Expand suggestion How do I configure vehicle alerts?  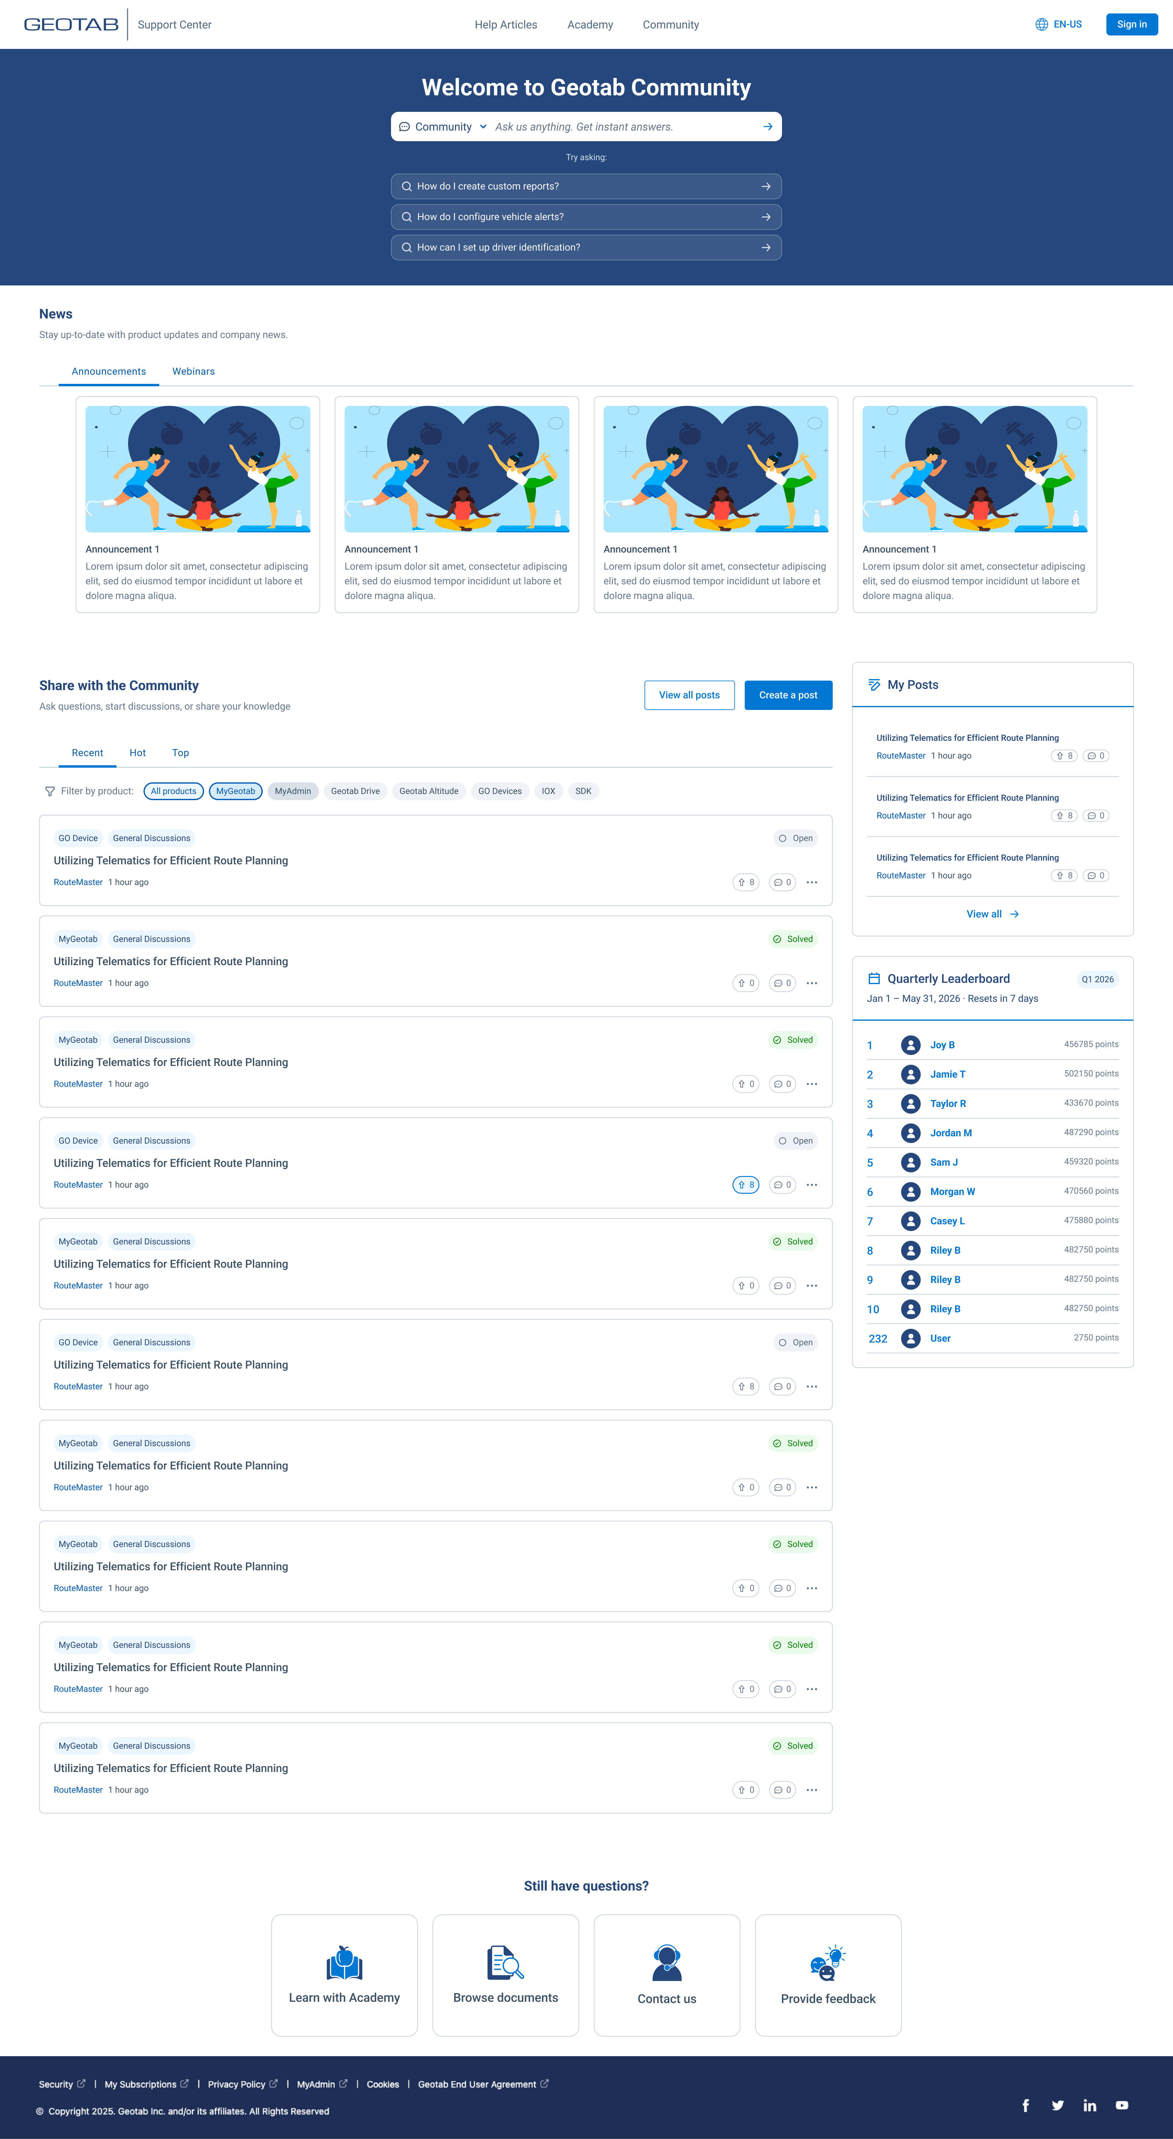pos(586,217)
